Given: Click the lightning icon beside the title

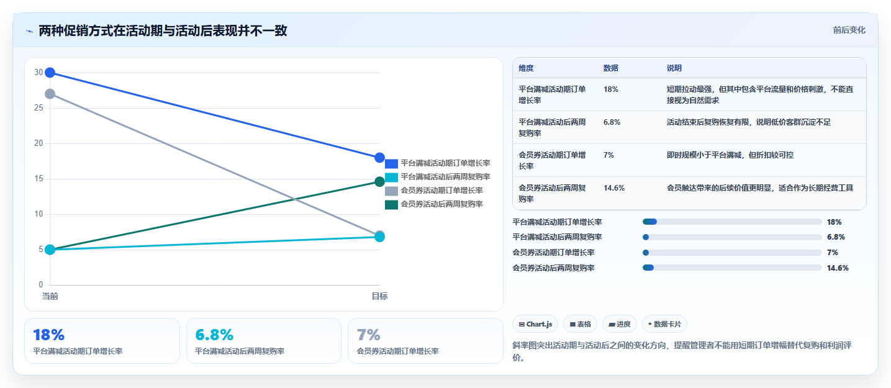Looking at the screenshot, I should pyautogui.click(x=30, y=30).
